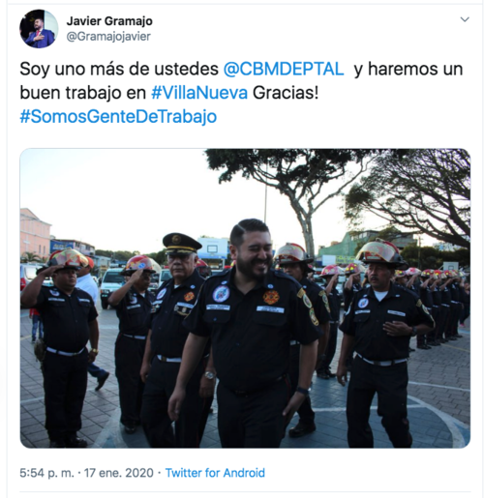Image resolution: width=484 pixels, height=498 pixels.
Task: Click the word "Gracias!" in the tweet
Action: pos(286,93)
